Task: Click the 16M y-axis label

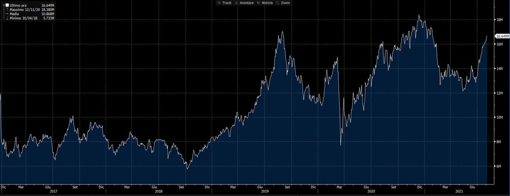Action: 499,44
